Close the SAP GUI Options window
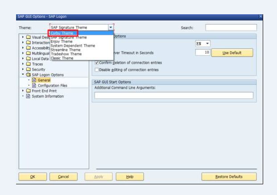 [260, 17]
